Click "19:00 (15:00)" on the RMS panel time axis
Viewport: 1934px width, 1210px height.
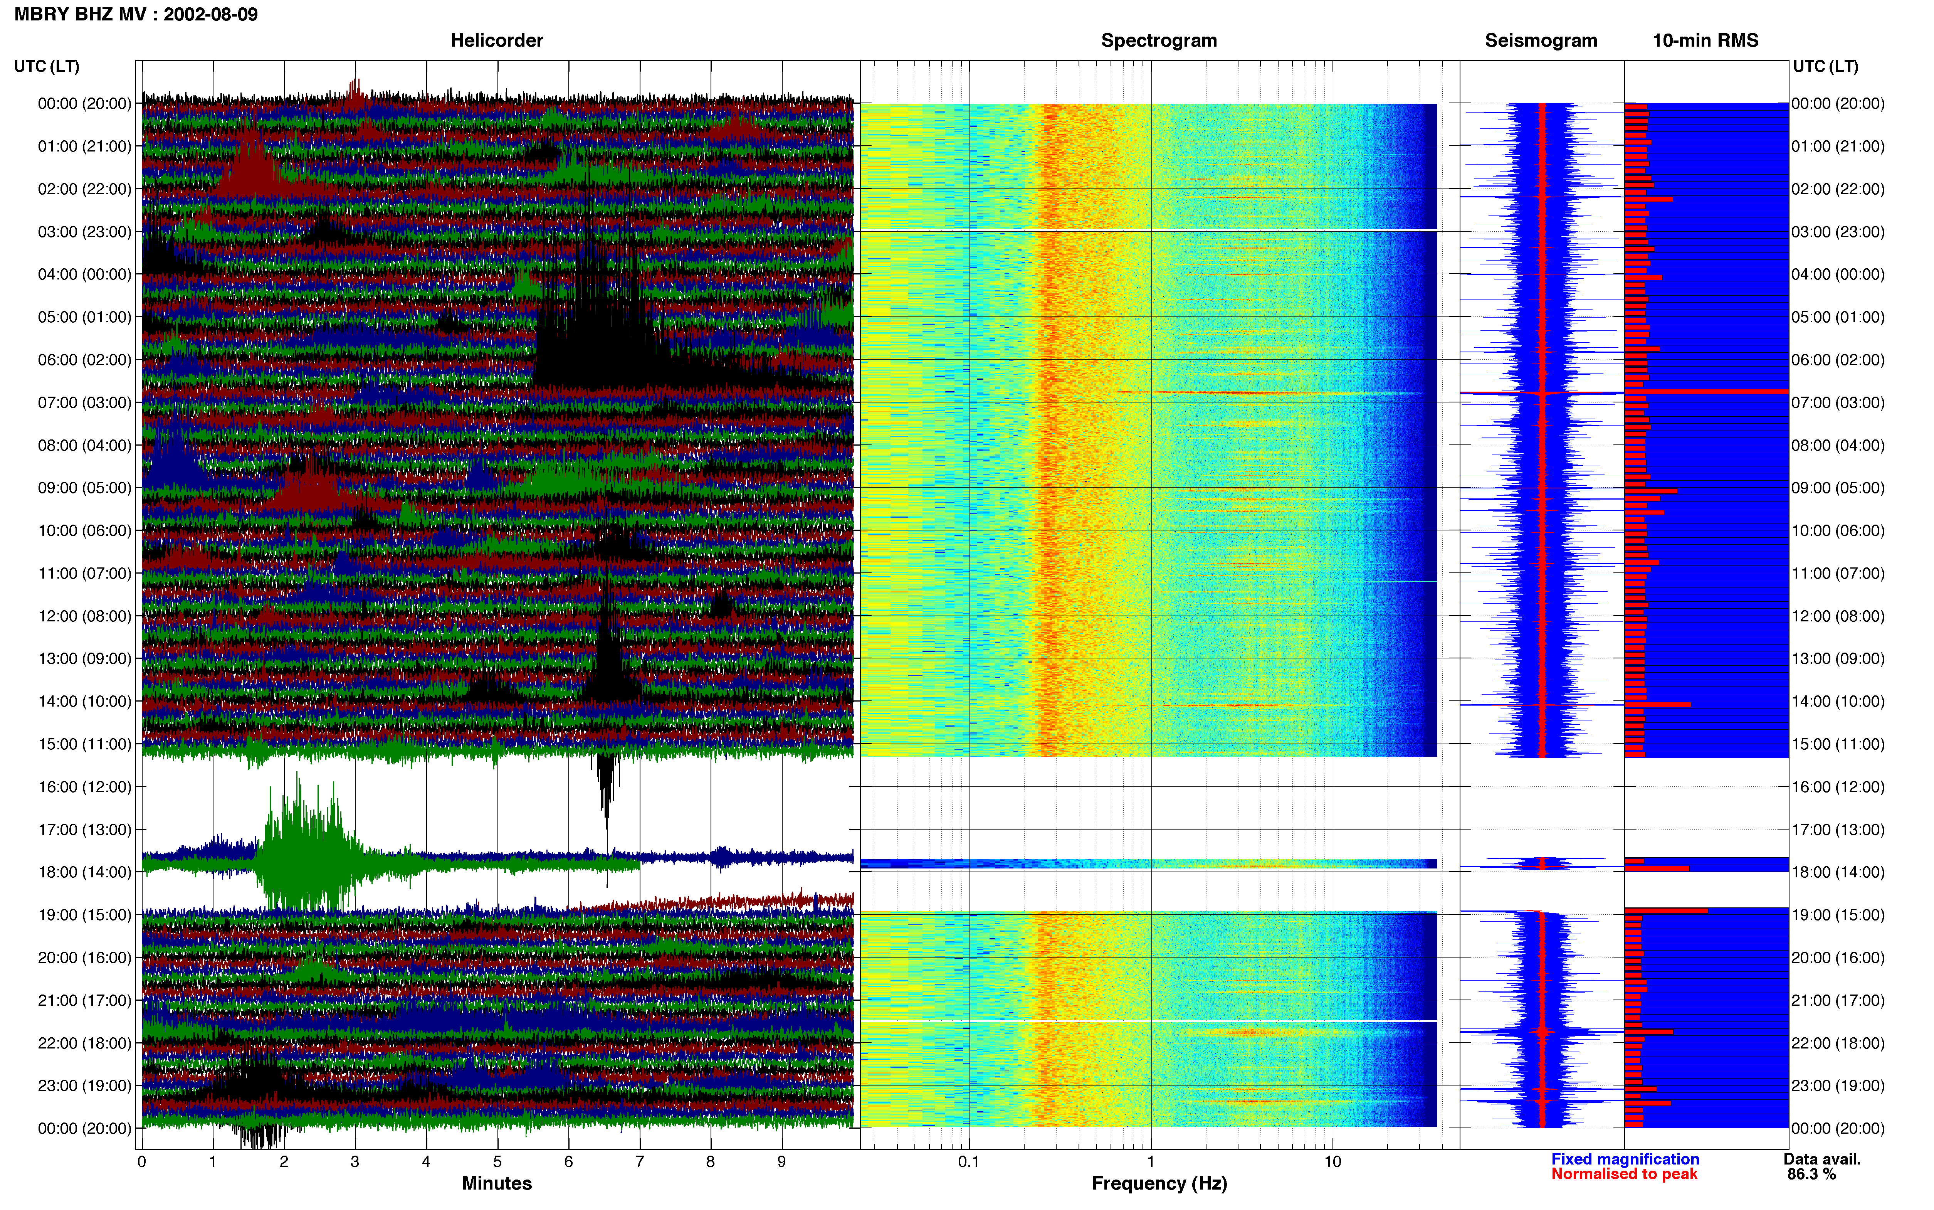tap(1838, 915)
